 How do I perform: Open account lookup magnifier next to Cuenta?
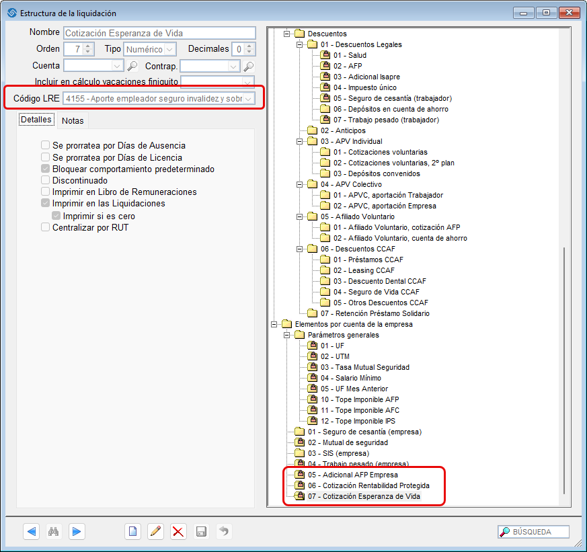click(132, 67)
